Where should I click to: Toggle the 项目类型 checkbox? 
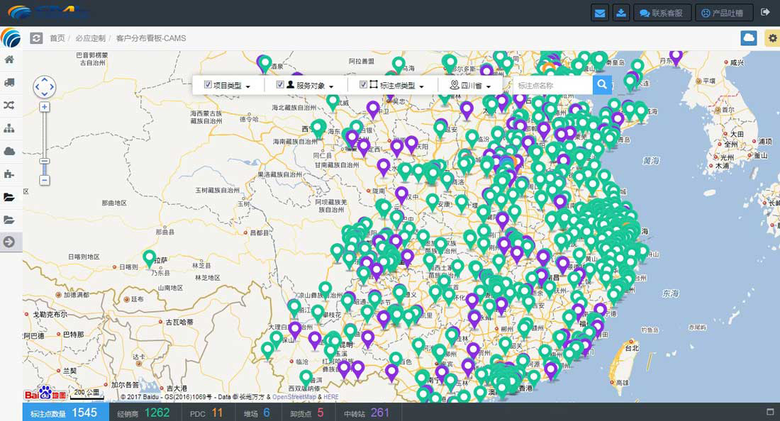208,85
